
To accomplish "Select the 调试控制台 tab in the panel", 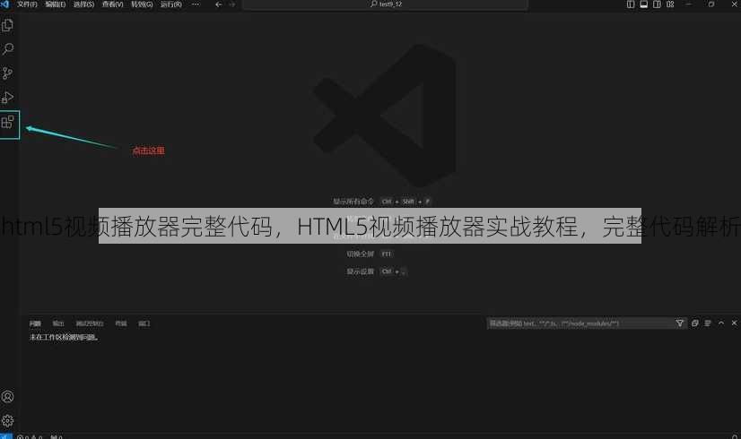I will [x=90, y=323].
